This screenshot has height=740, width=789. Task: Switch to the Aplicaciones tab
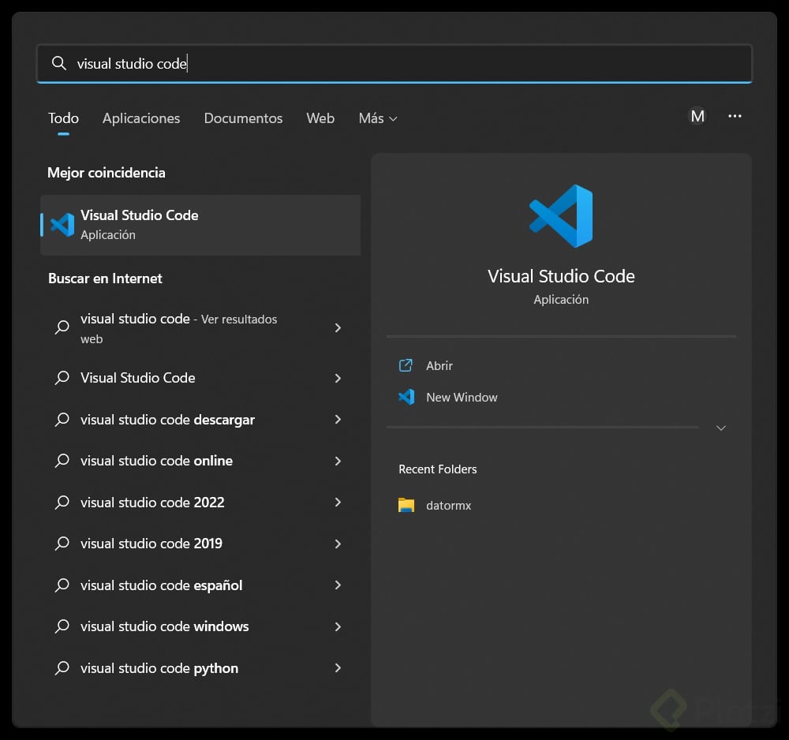point(141,118)
